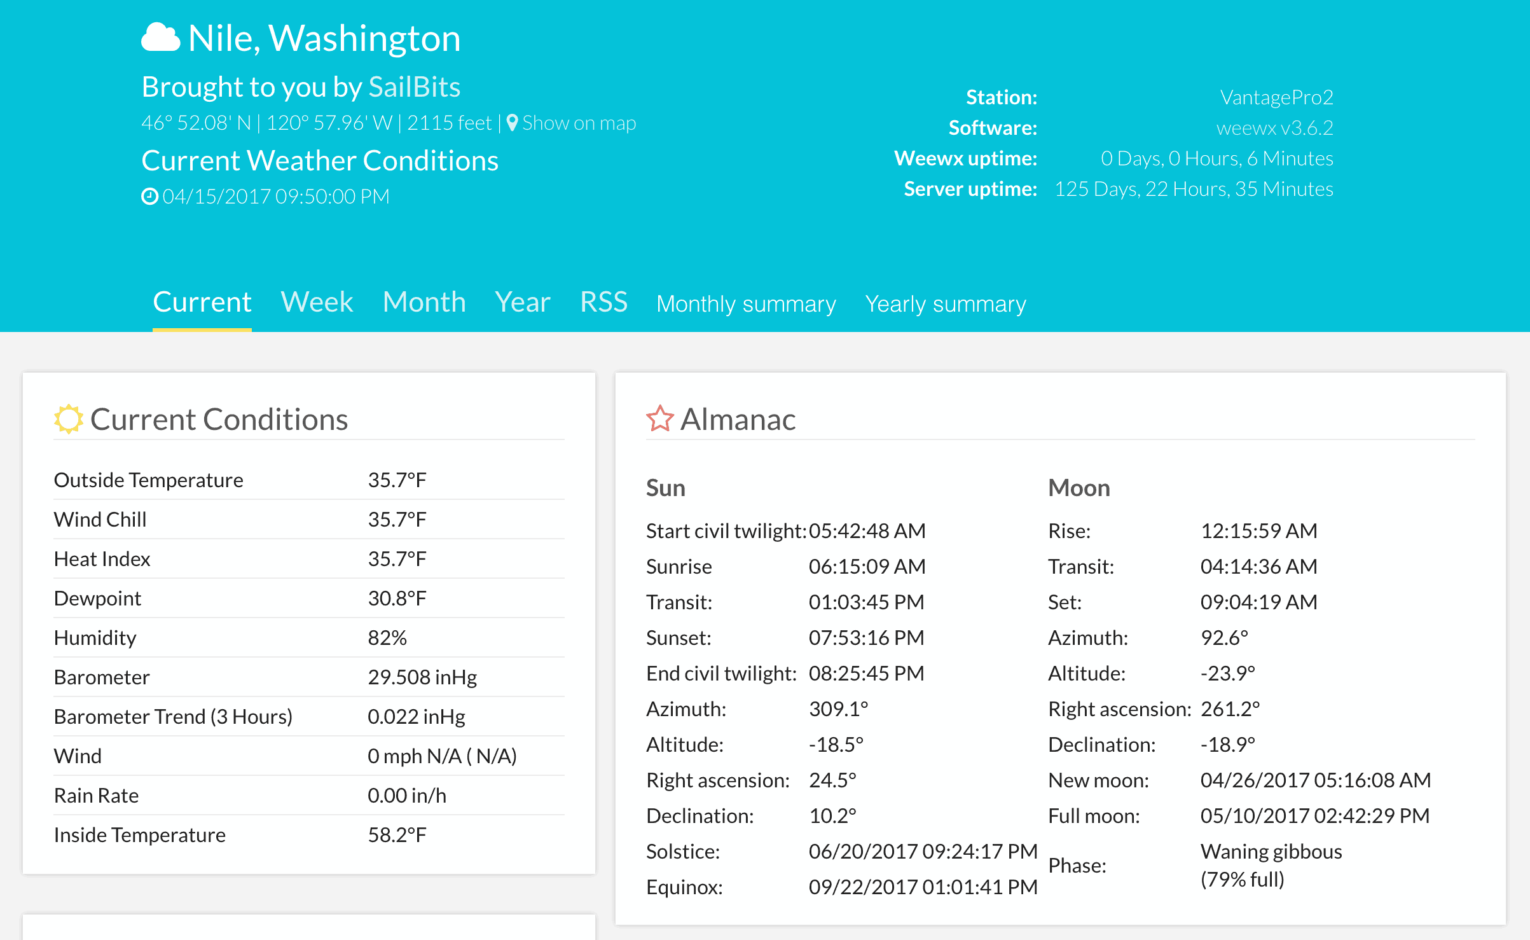The image size is (1530, 940).
Task: Open the Show on map link
Action: [x=579, y=123]
